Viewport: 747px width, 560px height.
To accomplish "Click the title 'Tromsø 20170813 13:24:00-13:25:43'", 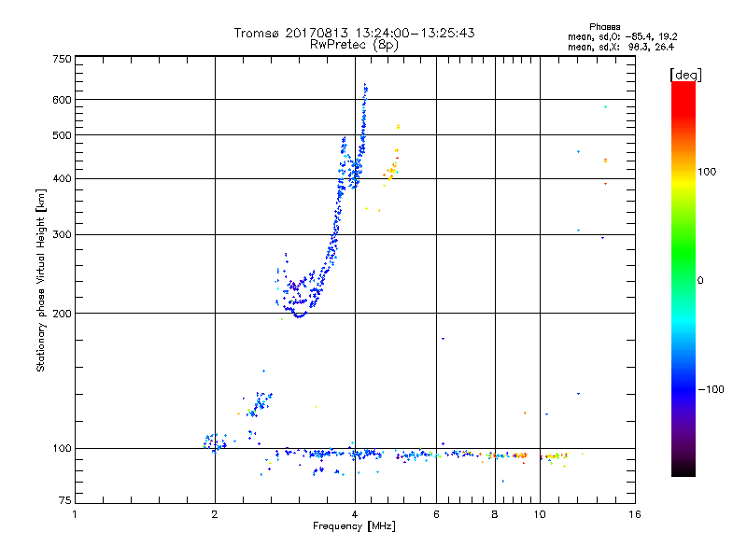I will (x=354, y=33).
